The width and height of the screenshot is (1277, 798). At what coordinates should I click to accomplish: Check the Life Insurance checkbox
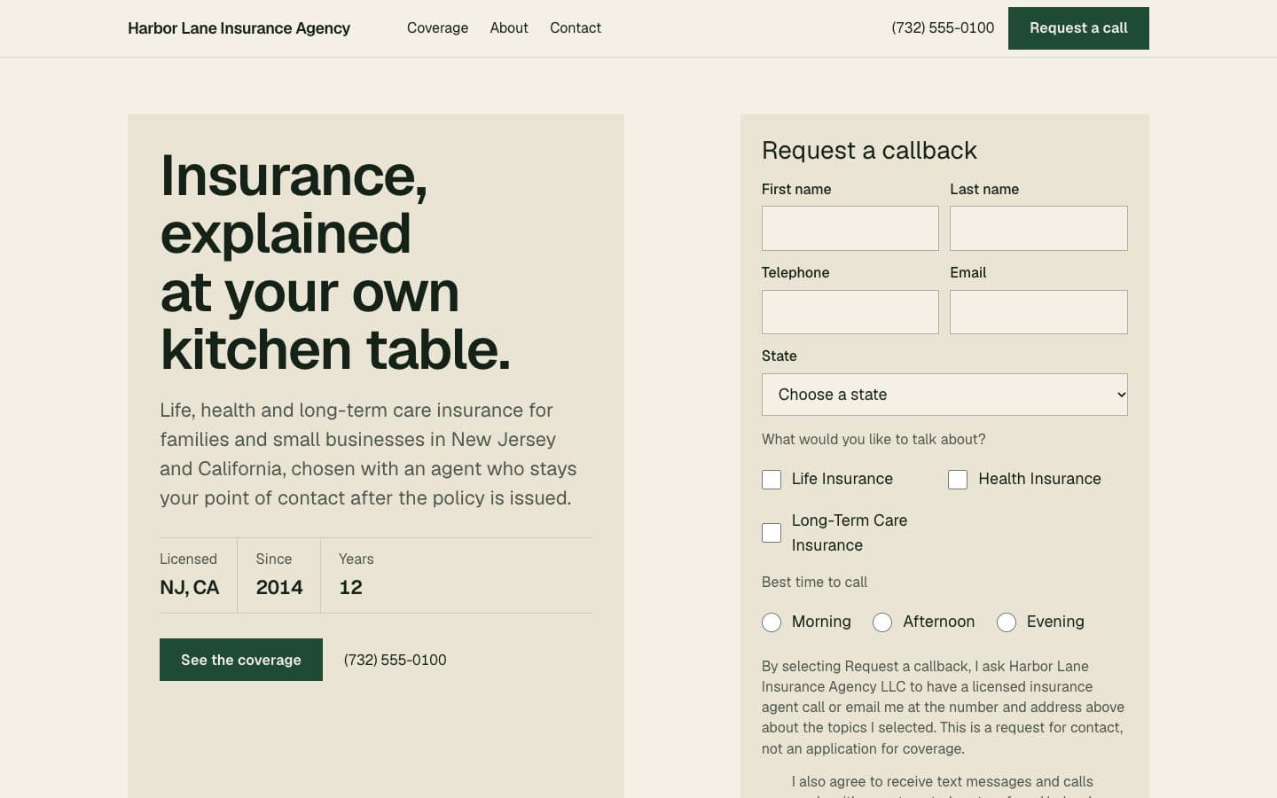772,480
